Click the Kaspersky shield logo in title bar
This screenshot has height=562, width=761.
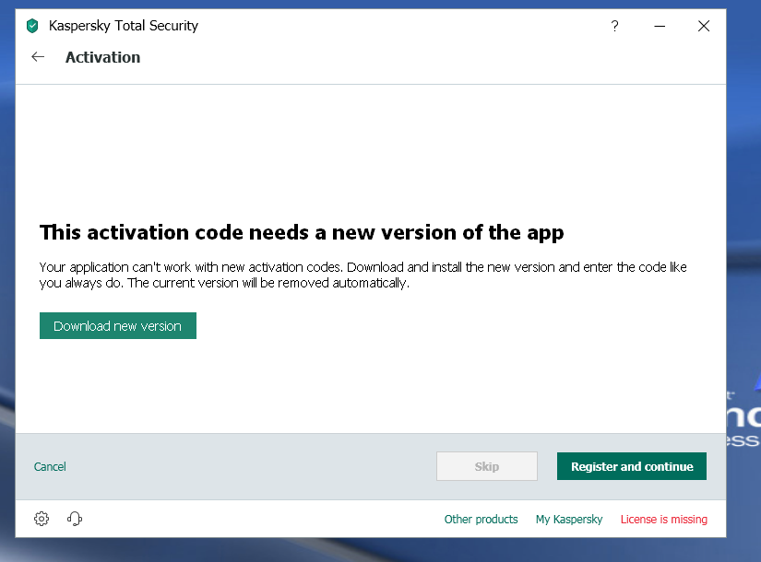point(32,26)
